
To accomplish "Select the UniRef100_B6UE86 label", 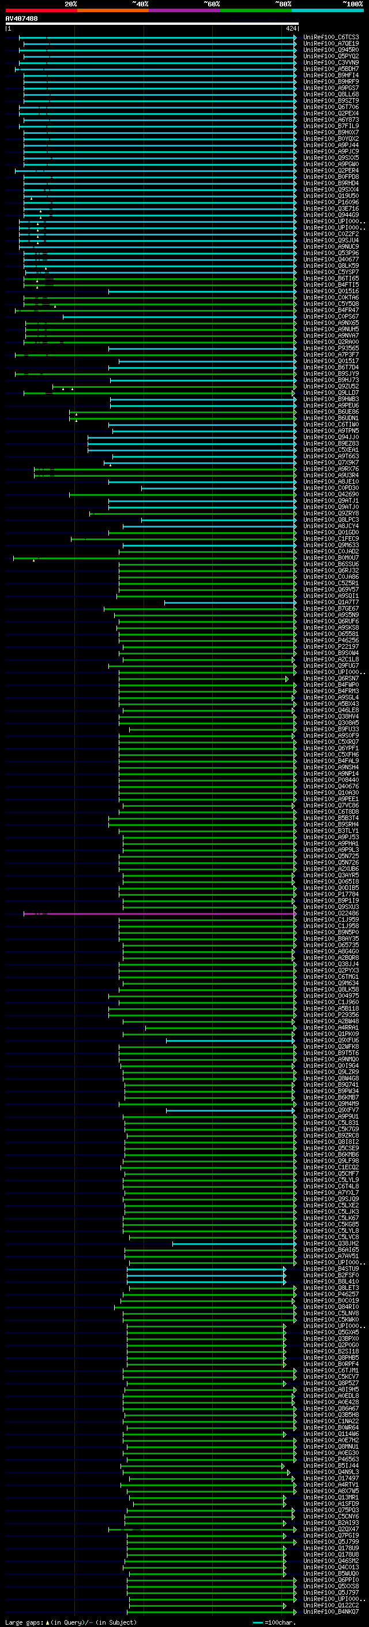I will (x=331, y=412).
